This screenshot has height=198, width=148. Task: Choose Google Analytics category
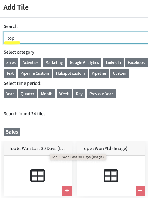point(84,62)
